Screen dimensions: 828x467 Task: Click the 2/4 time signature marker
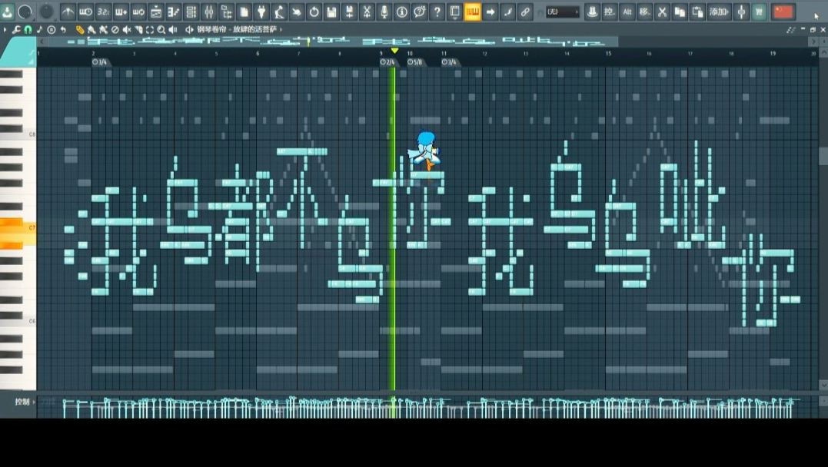coord(387,62)
